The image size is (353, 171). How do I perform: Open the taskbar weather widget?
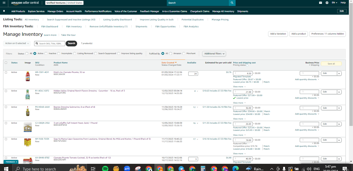[255, 169]
